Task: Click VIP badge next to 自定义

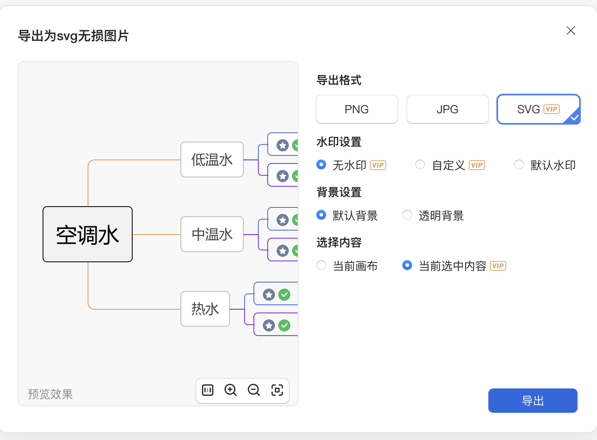Action: (x=477, y=165)
